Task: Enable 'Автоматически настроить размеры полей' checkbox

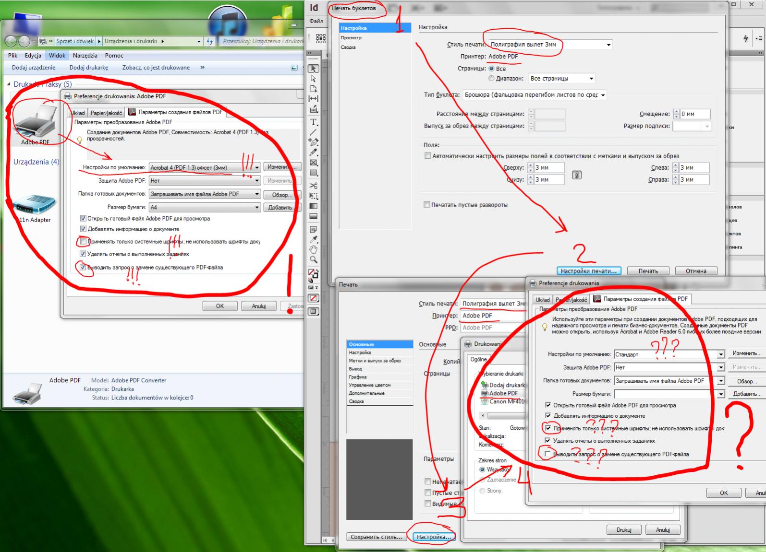Action: [427, 156]
